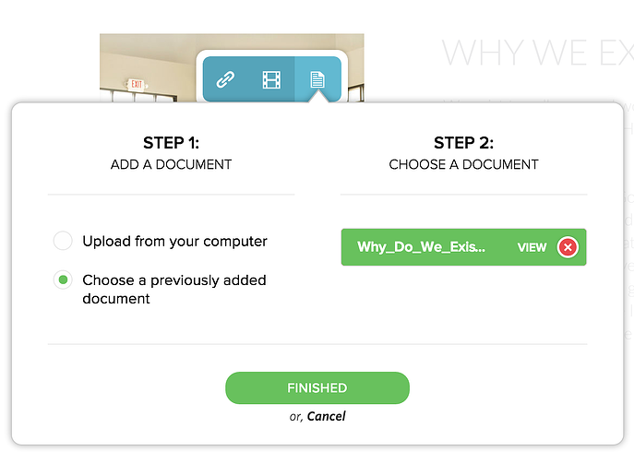Image resolution: width=634 pixels, height=452 pixels.
Task: Click the STEP 2 heading
Action: point(464,143)
